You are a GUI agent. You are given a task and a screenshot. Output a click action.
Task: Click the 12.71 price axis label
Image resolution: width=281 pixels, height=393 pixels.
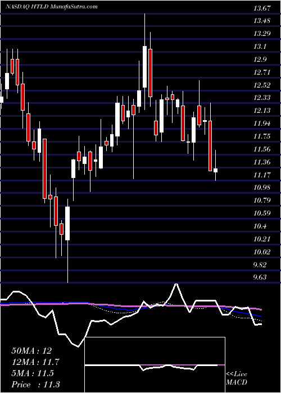pyautogui.click(x=262, y=72)
